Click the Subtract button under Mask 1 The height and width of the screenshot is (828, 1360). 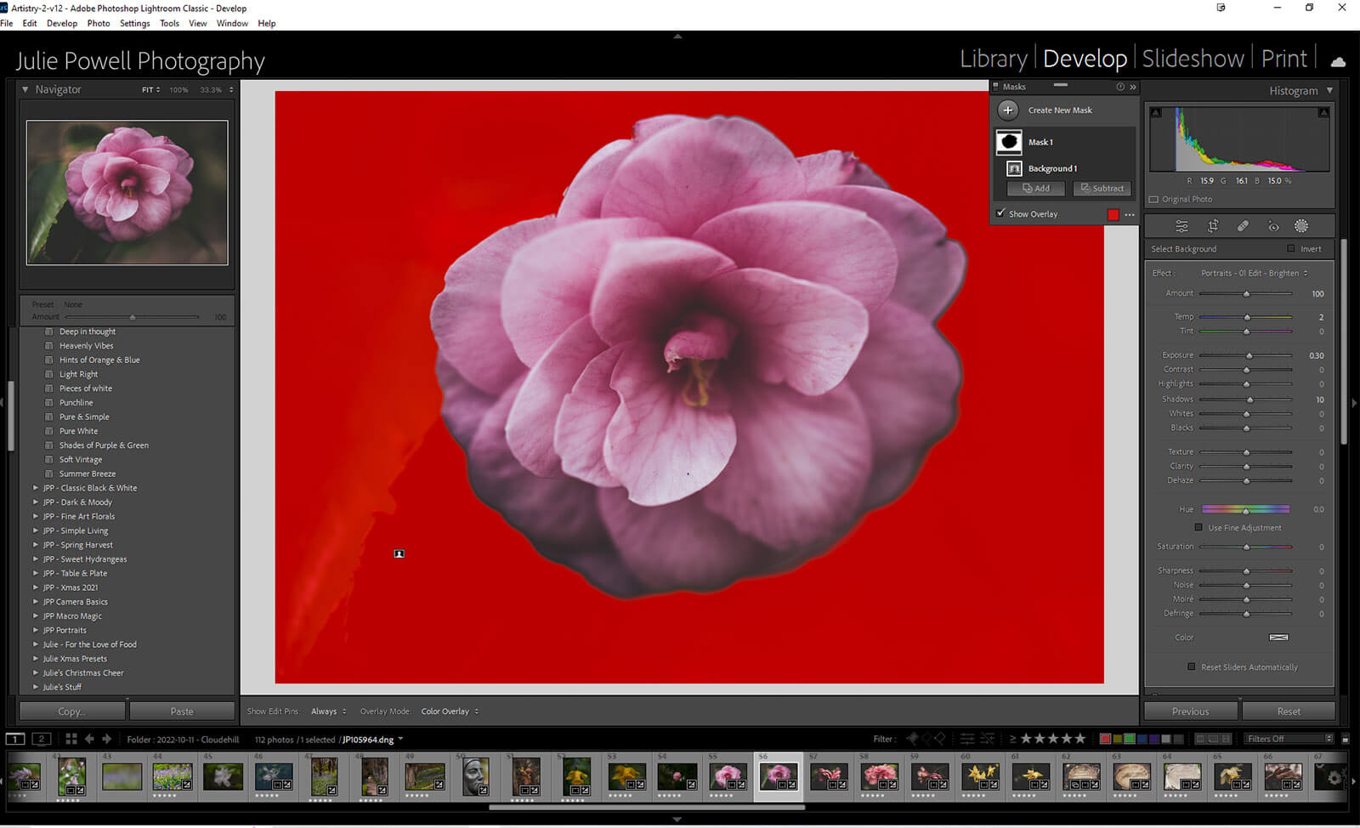tap(1102, 189)
